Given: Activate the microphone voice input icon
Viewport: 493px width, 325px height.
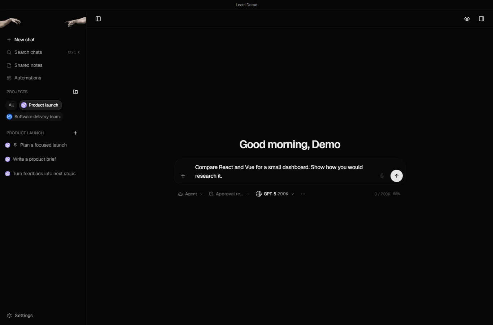Looking at the screenshot, I should [382, 176].
